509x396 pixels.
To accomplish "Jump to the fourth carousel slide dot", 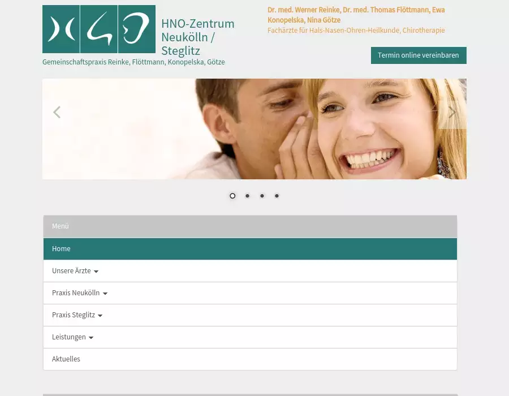I will tap(277, 196).
